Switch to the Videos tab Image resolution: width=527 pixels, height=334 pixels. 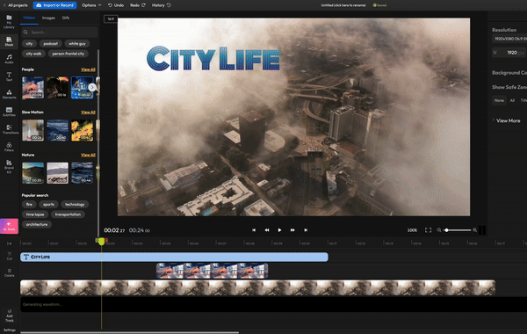[29, 18]
